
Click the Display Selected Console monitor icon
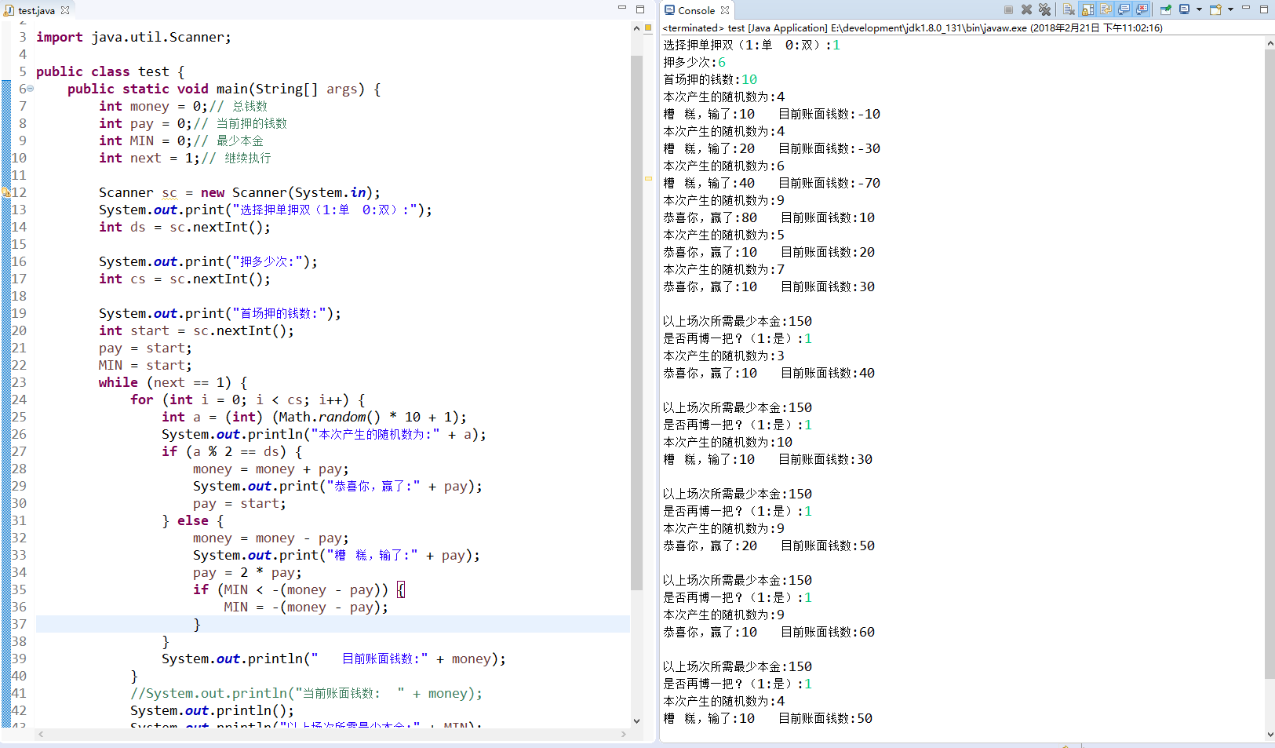[1185, 9]
